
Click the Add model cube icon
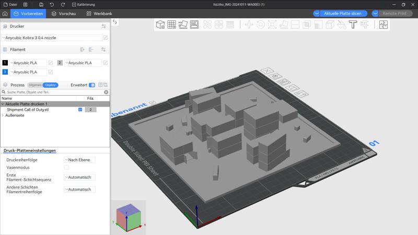click(160, 25)
